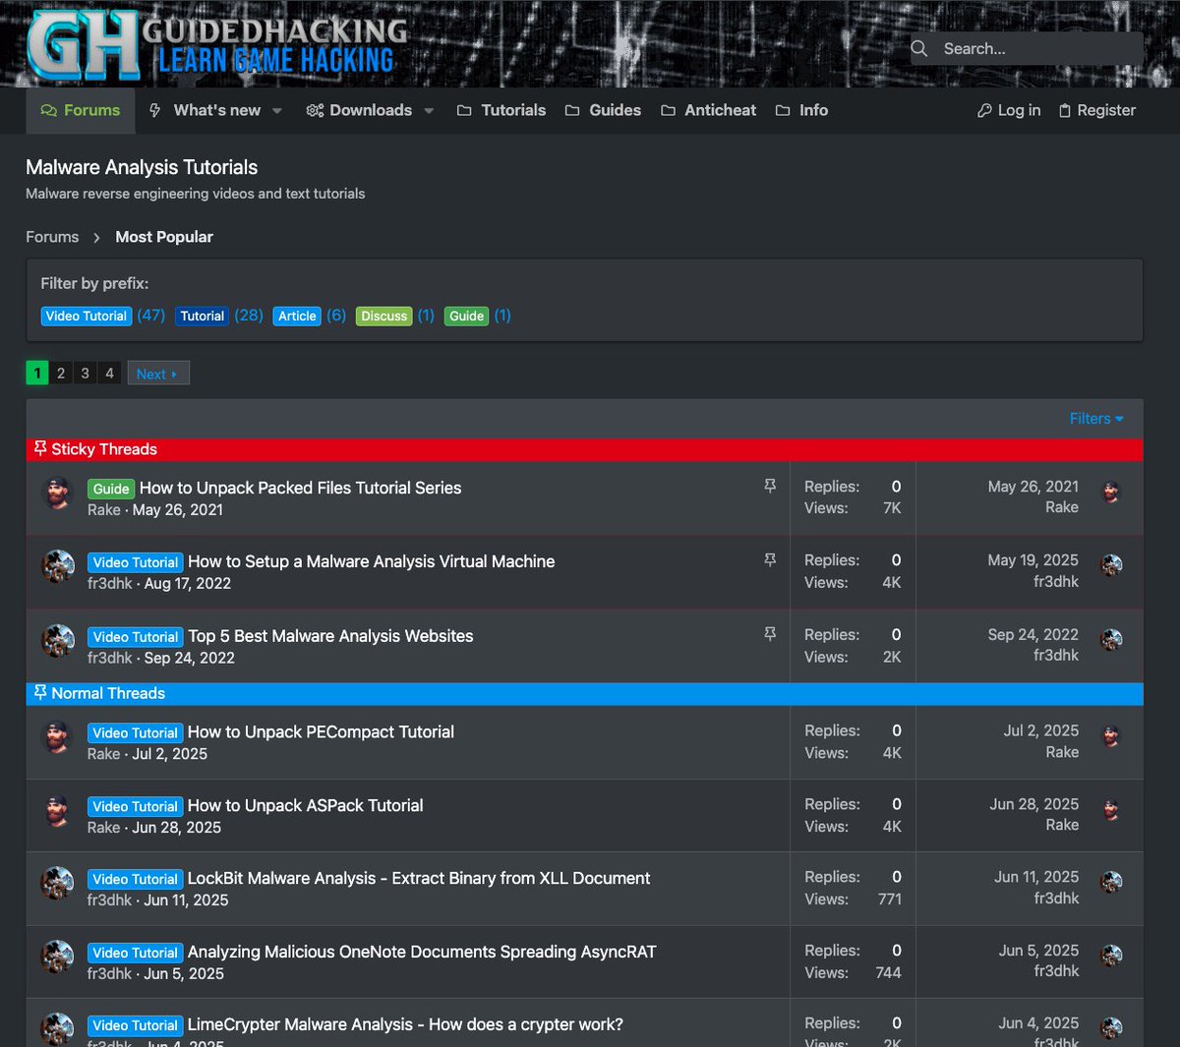The image size is (1180, 1047).
Task: Open fr3dhk's avatar beside Malware Analysis Virtual Machine thread
Action: pyautogui.click(x=57, y=567)
